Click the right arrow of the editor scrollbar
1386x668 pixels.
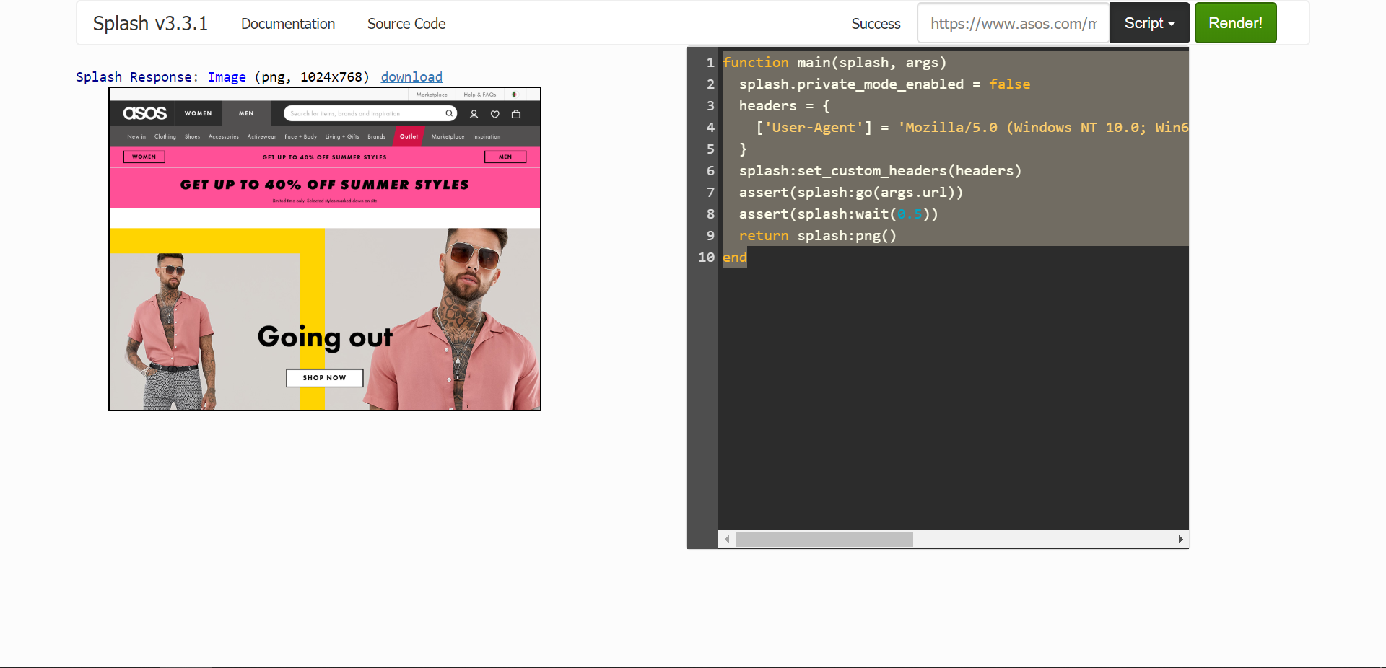coord(1180,539)
